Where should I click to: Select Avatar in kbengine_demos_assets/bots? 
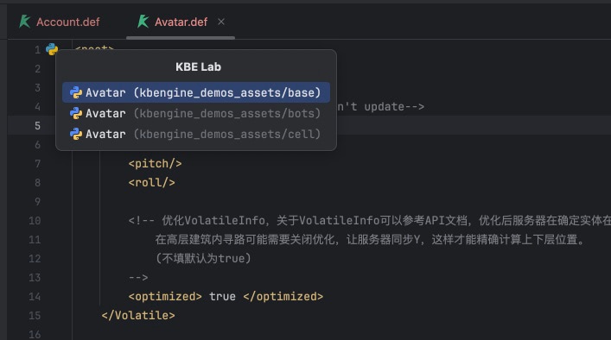196,113
